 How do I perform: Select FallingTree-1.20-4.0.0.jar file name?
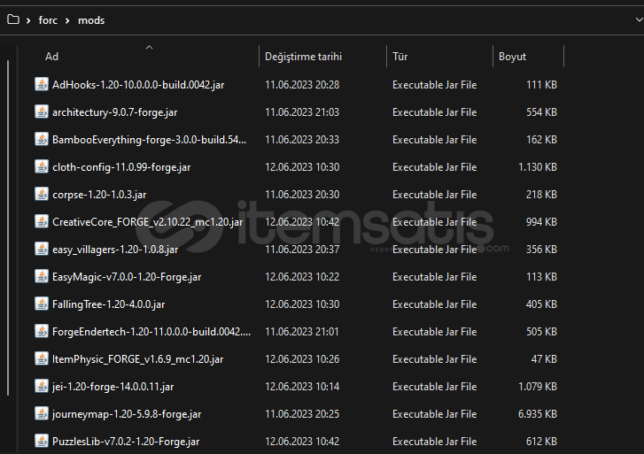coord(108,304)
